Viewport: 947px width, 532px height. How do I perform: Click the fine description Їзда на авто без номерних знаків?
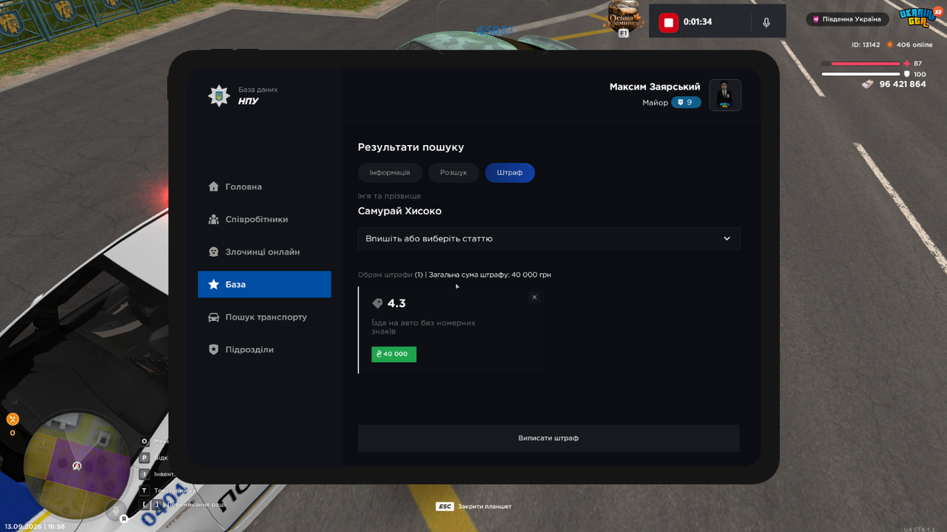423,327
